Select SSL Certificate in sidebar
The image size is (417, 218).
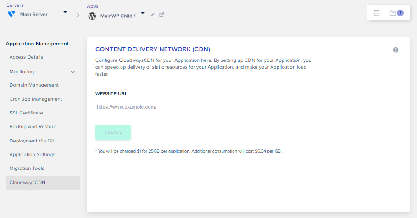[26, 113]
